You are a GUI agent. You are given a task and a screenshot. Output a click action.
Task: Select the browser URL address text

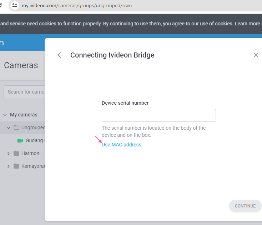[x=77, y=5]
